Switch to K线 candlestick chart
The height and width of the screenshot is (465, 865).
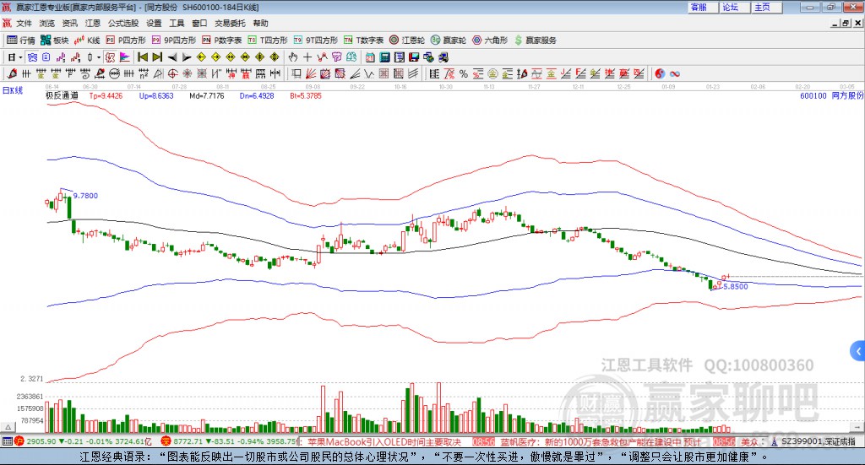tap(88, 40)
